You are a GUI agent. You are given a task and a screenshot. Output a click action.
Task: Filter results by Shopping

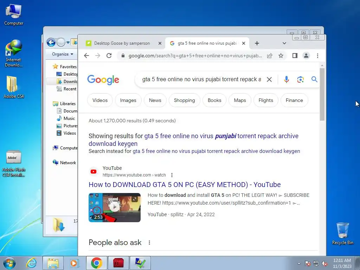pos(184,100)
